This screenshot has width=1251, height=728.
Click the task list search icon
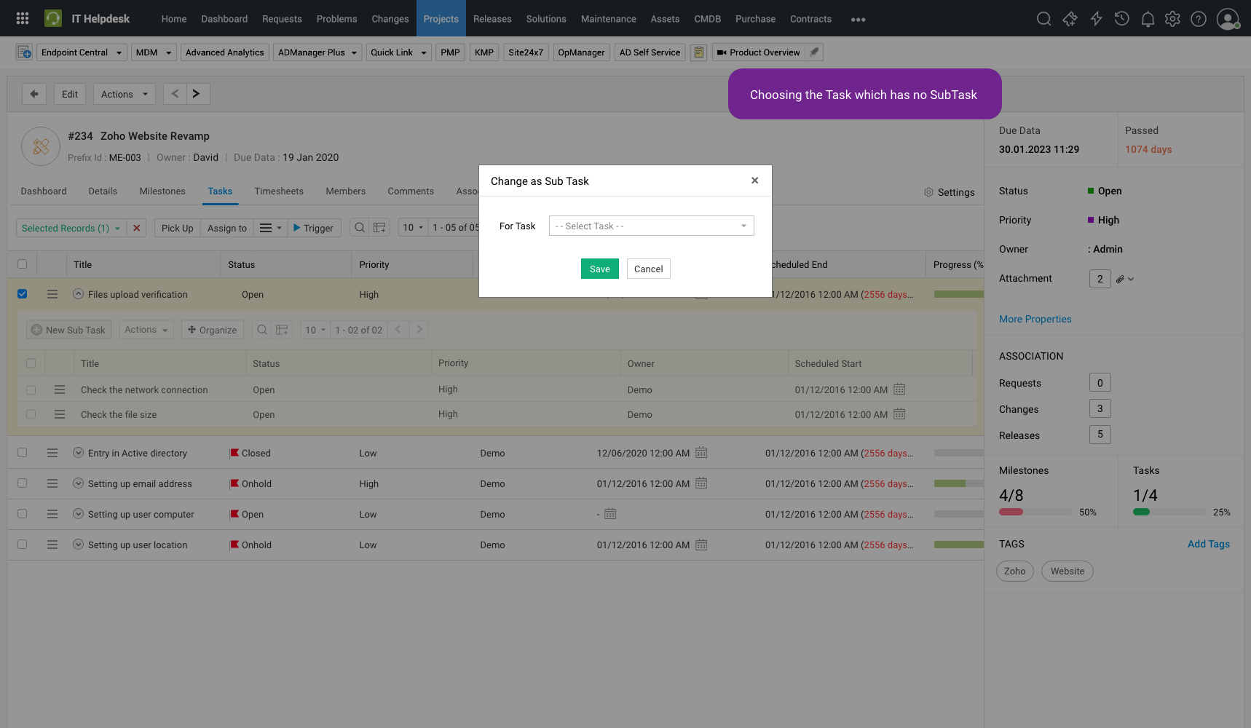pyautogui.click(x=359, y=228)
